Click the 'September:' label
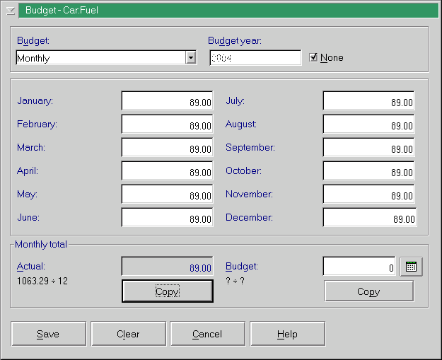The width and height of the screenshot is (442, 360). [250, 148]
